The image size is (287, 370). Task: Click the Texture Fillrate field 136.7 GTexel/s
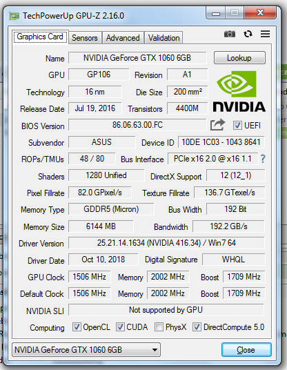(230, 193)
